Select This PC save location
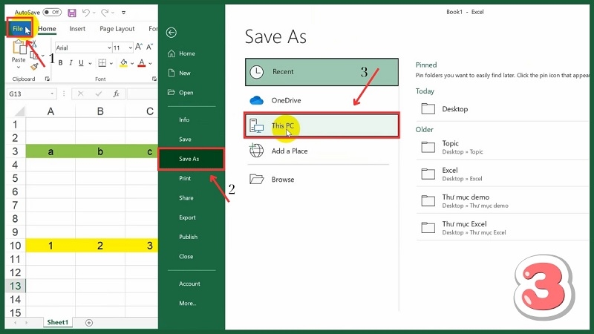 322,125
